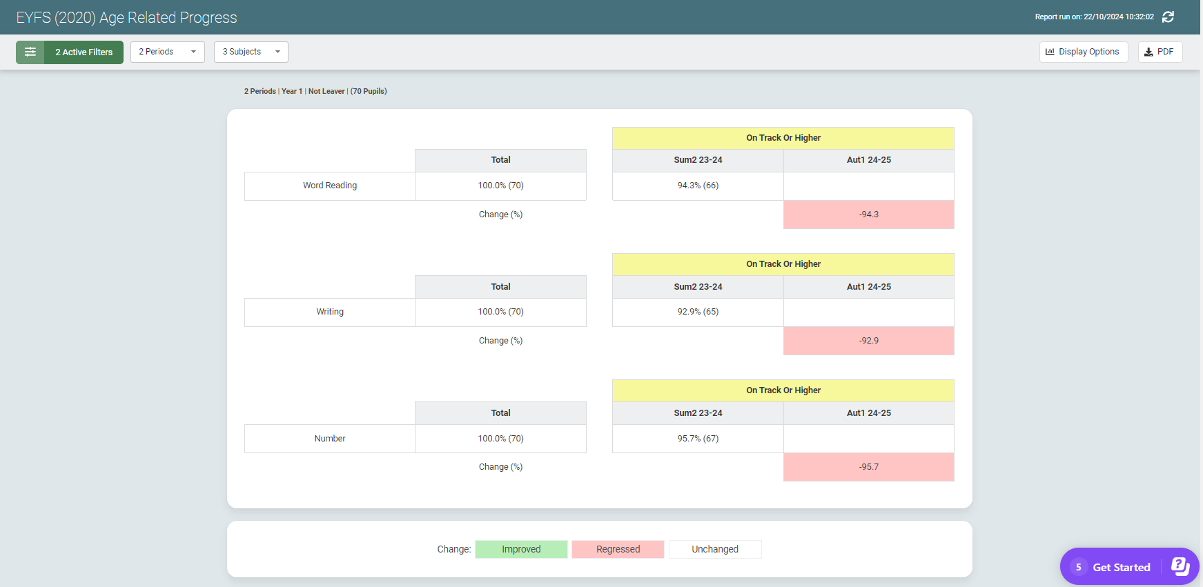
Task: Click the refresh report icon
Action: coord(1168,17)
